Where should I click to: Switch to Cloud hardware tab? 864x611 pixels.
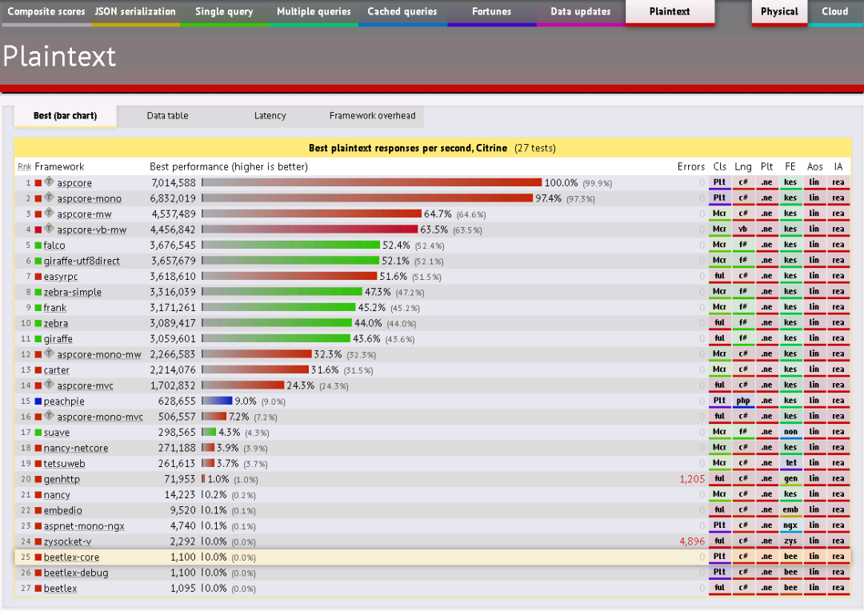[x=835, y=11]
